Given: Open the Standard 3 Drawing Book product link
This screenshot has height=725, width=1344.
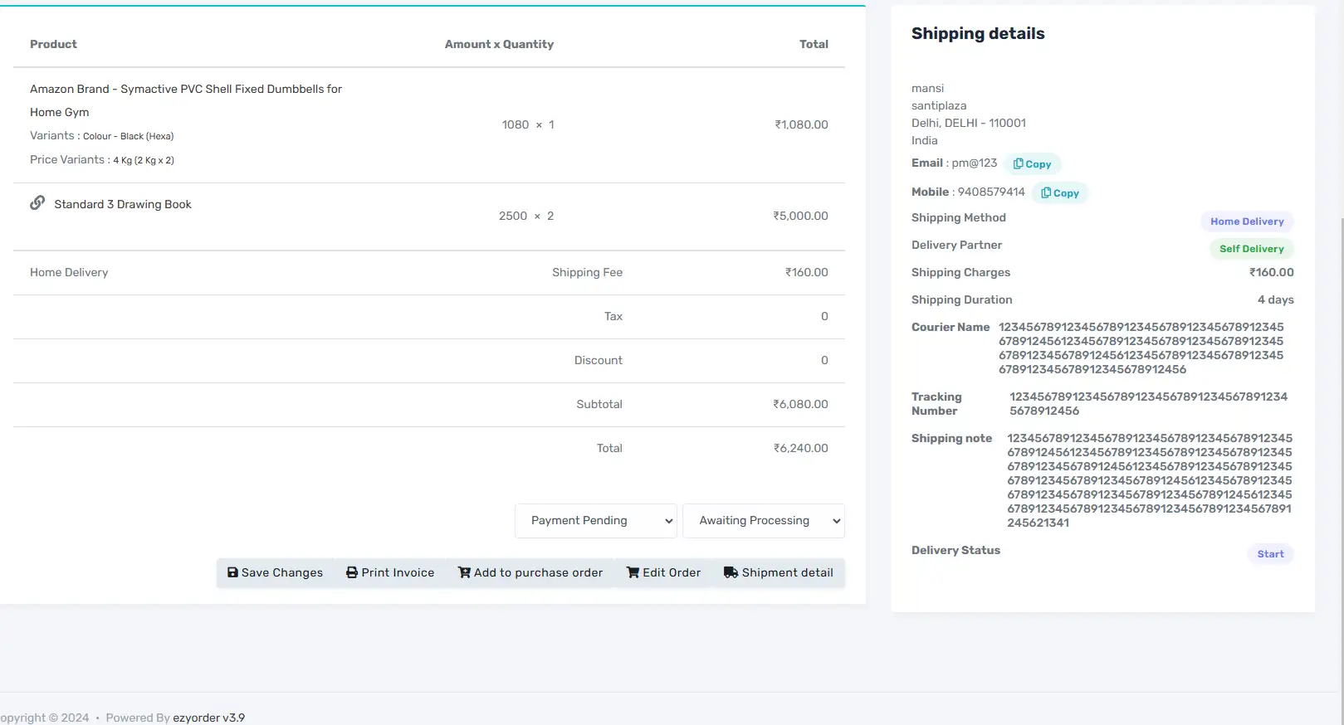Looking at the screenshot, I should (123, 204).
